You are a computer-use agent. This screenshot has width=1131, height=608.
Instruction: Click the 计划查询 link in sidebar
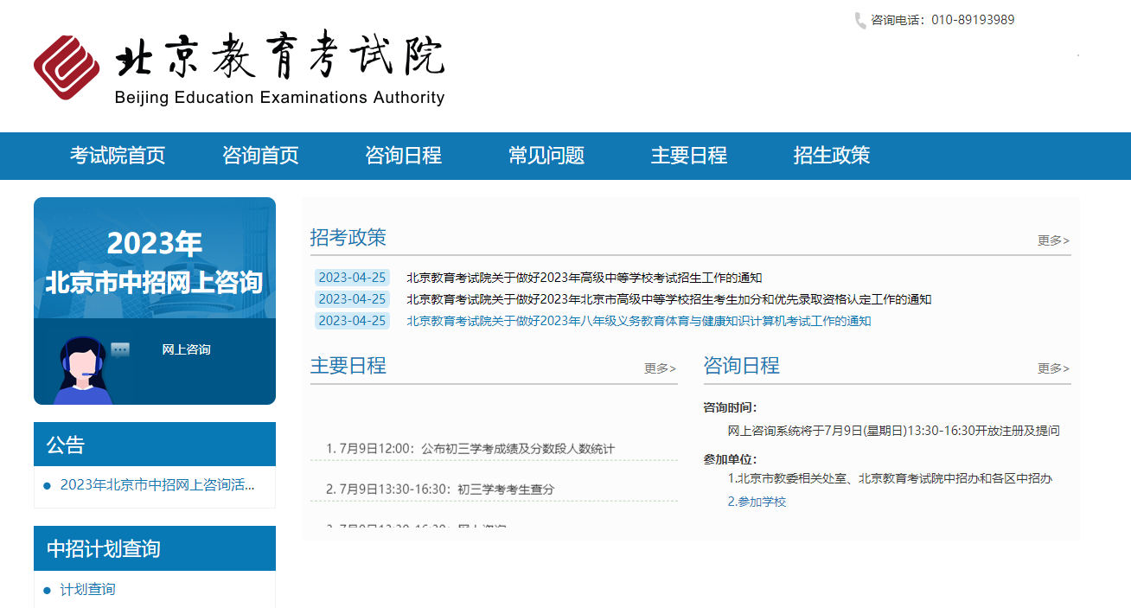point(87,590)
